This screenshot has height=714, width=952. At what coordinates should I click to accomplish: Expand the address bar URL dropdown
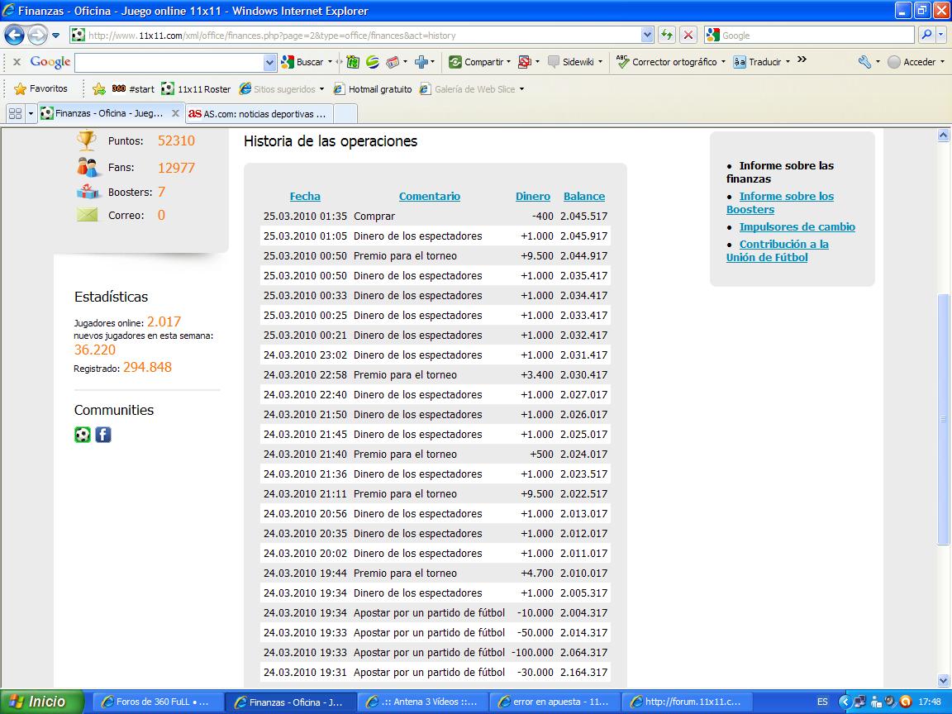647,36
